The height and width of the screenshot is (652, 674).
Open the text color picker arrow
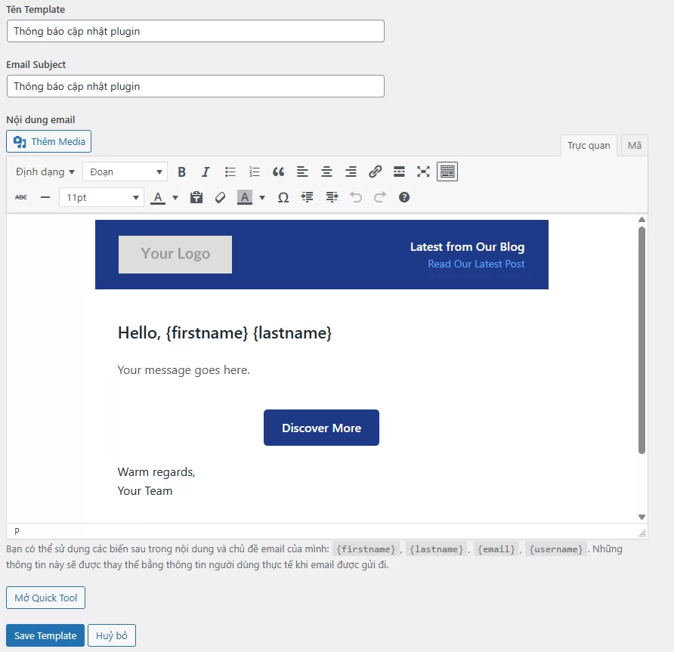tap(175, 197)
